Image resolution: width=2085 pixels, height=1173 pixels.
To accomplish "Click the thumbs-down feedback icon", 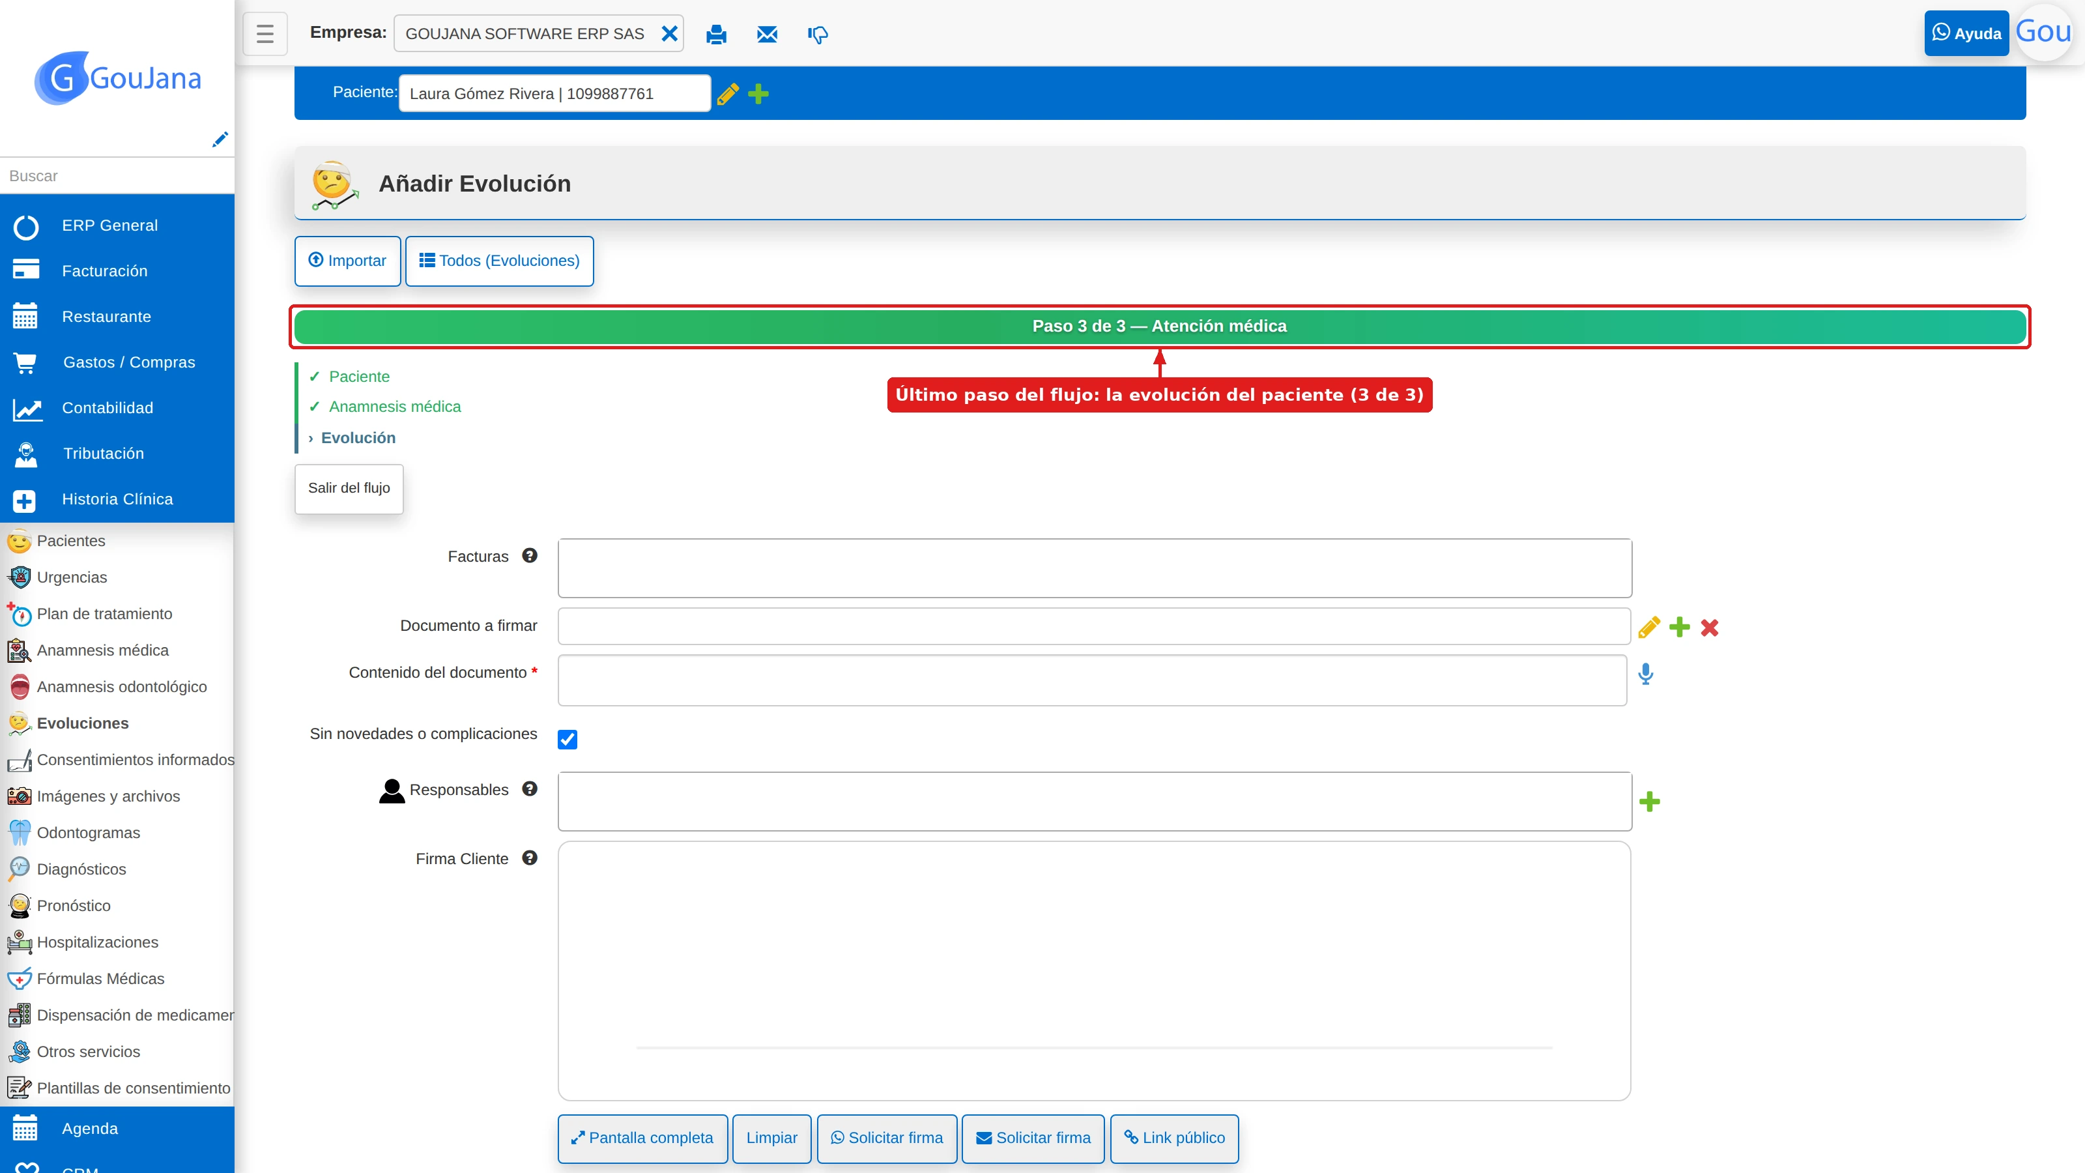I will coord(818,34).
